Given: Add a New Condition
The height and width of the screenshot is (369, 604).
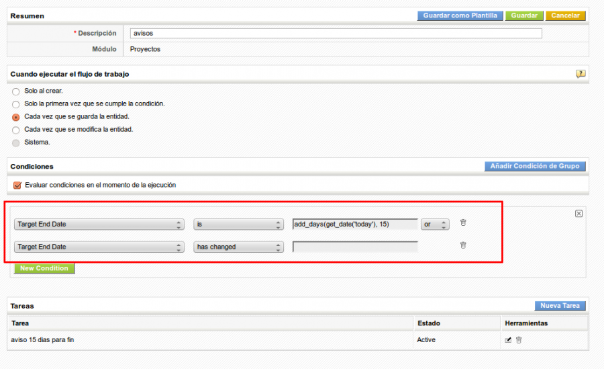Looking at the screenshot, I should tap(44, 268).
